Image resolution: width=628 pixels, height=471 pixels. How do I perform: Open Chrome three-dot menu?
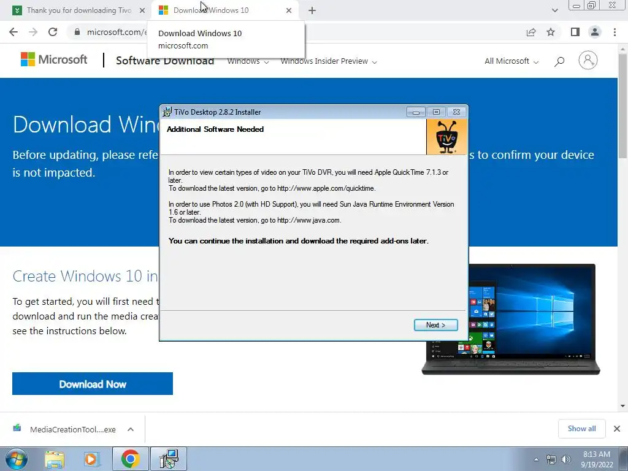point(615,32)
